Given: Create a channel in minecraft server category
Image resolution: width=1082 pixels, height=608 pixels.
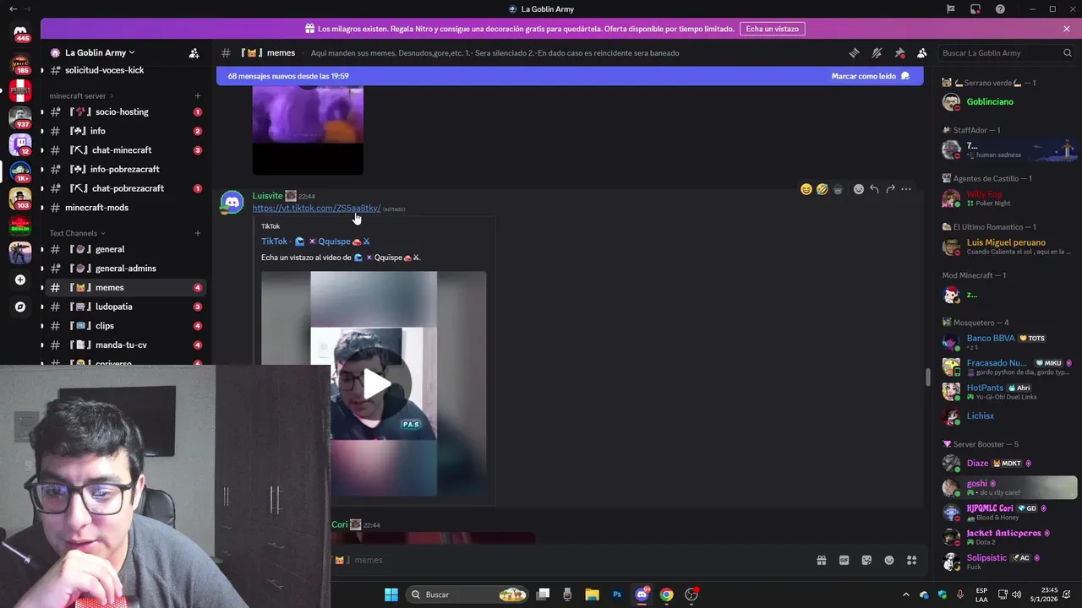Looking at the screenshot, I should [198, 95].
